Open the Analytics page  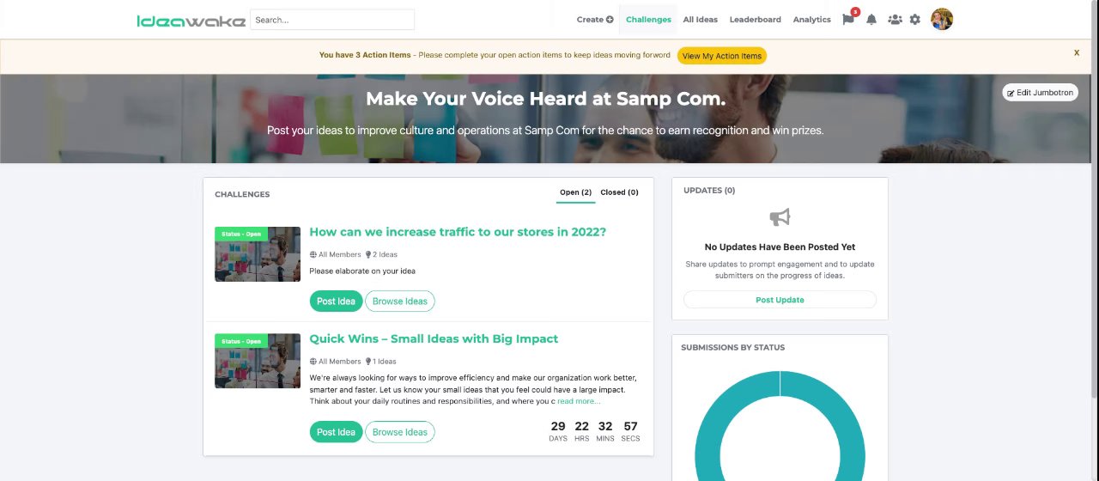[x=811, y=20]
